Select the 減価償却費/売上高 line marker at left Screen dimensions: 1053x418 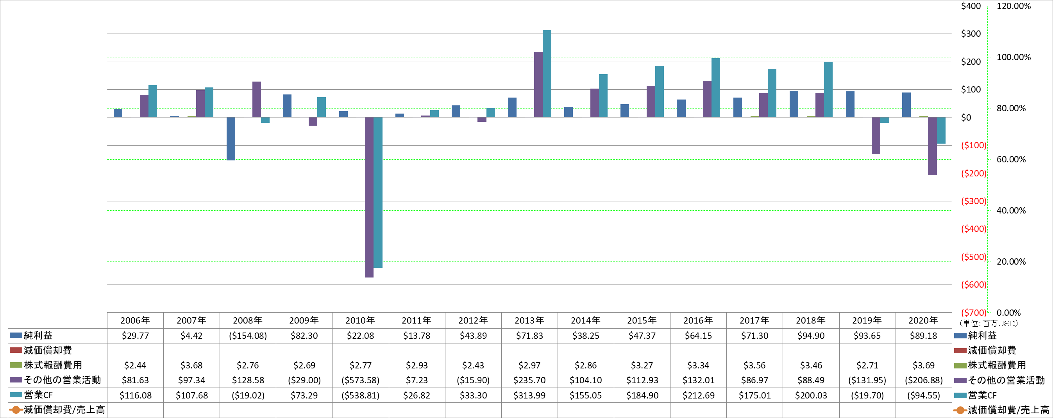pyautogui.click(x=16, y=410)
